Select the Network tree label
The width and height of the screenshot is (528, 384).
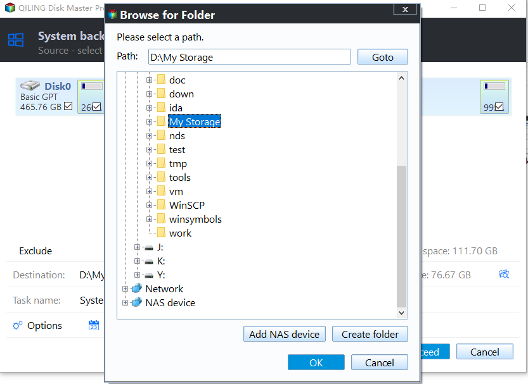coord(164,289)
